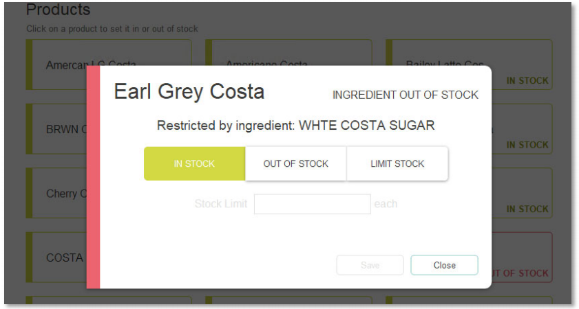Click the INGREDIENT OUT OF STOCK status label
The height and width of the screenshot is (309, 579).
pyautogui.click(x=406, y=95)
